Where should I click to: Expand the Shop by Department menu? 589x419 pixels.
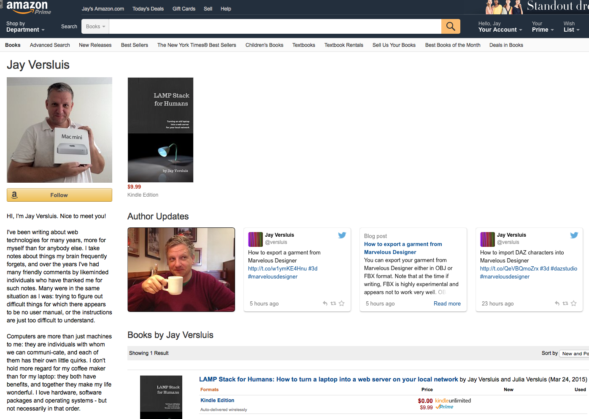tap(25, 27)
